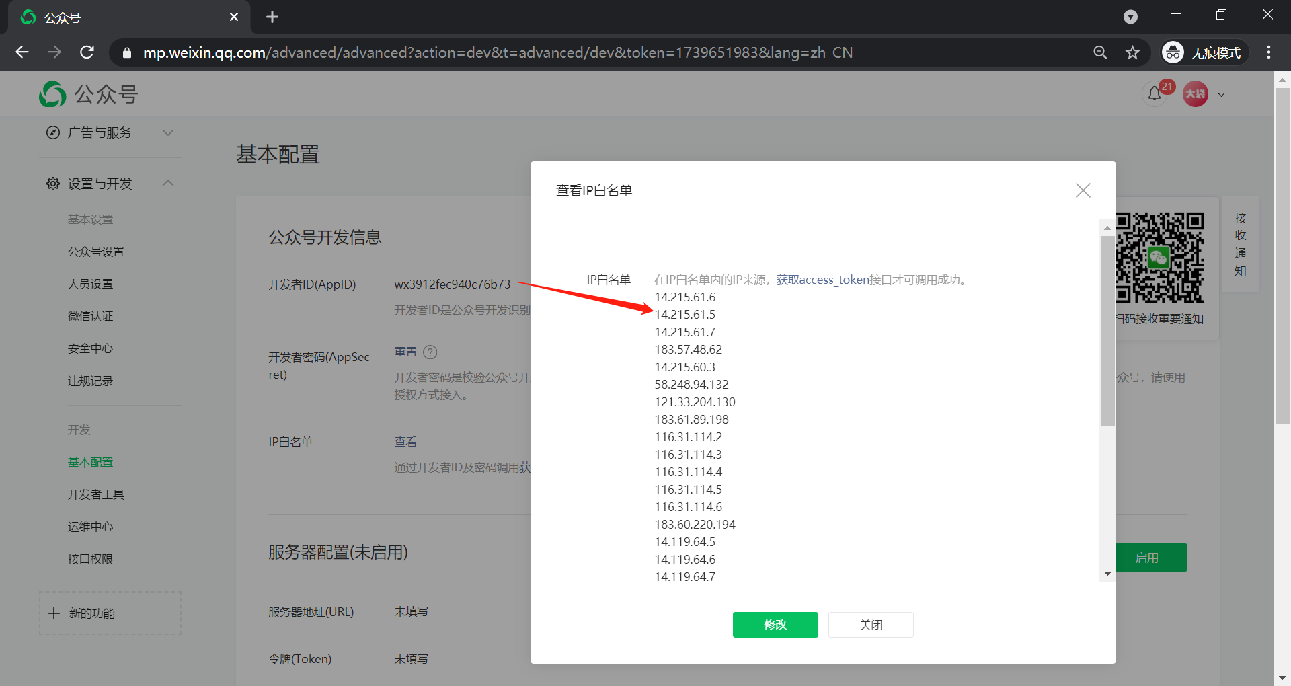
Task: Click the QR code image
Action: 1160,258
